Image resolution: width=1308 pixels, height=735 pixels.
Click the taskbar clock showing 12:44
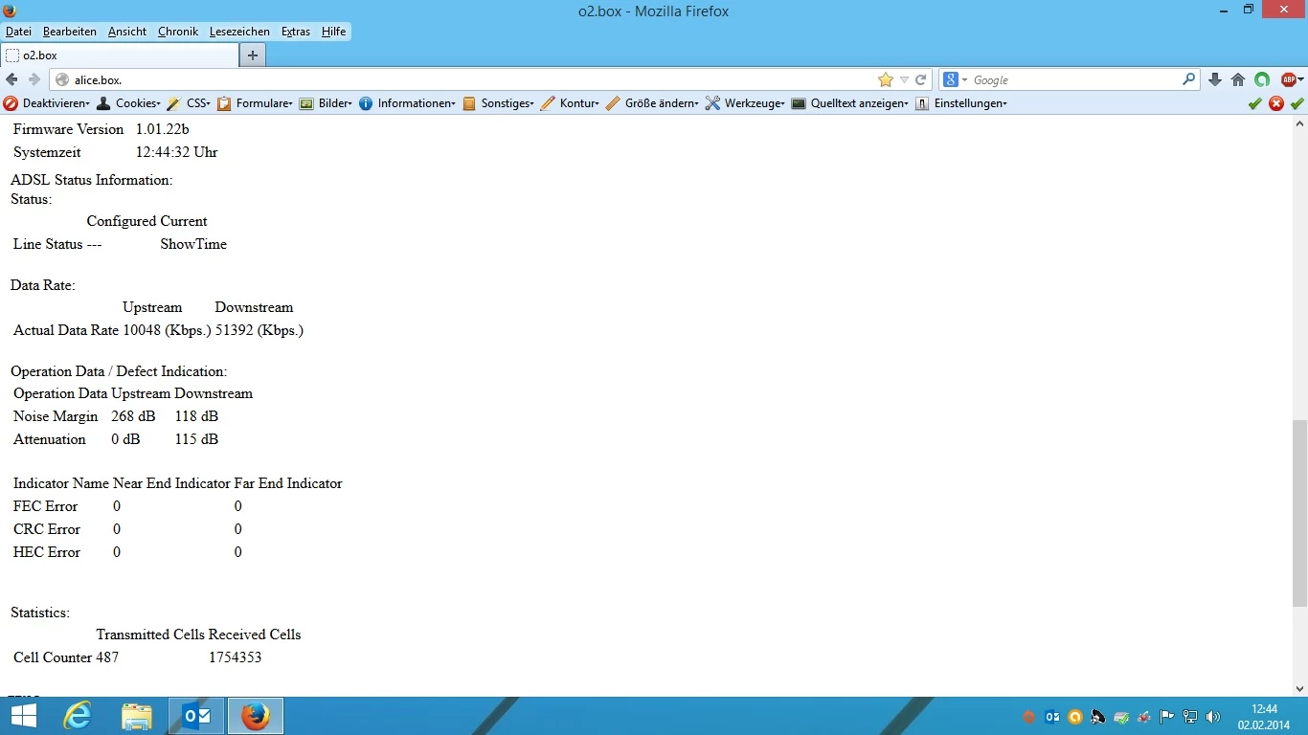(1265, 717)
